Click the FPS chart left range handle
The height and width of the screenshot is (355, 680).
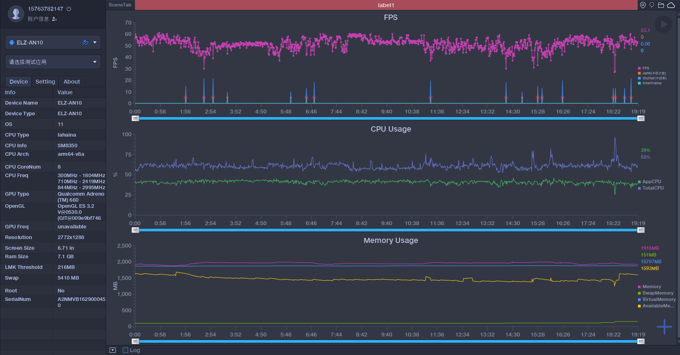(x=135, y=118)
